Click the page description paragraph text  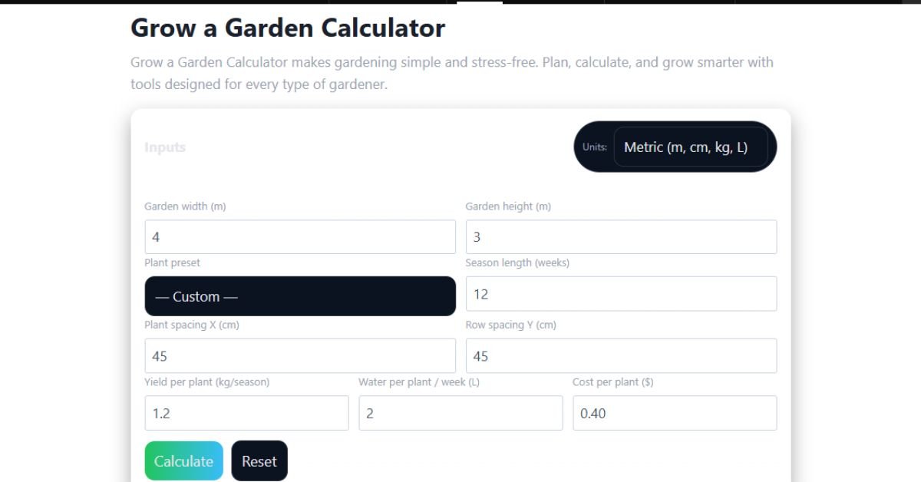click(452, 73)
